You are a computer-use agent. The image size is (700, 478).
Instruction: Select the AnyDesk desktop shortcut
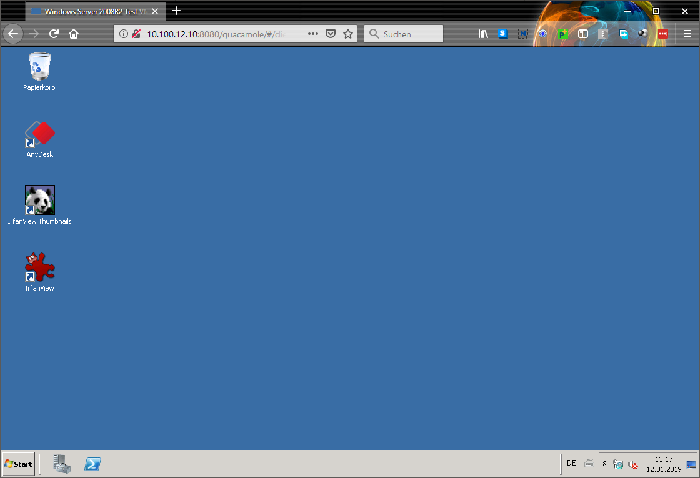click(40, 134)
